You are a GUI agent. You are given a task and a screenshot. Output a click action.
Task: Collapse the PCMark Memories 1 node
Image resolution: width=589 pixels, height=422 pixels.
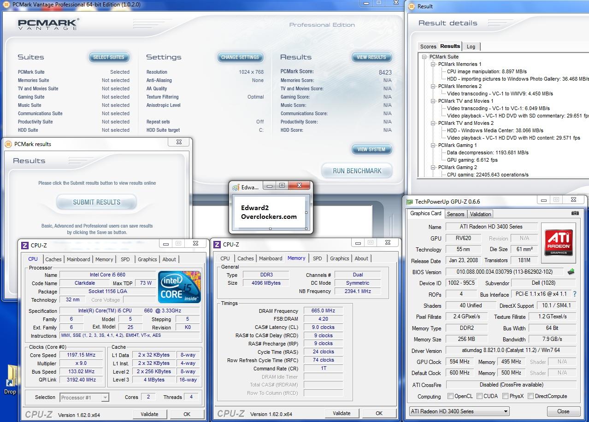coord(433,64)
